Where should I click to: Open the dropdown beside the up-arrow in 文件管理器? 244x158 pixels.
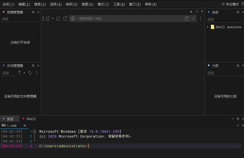point(24,73)
